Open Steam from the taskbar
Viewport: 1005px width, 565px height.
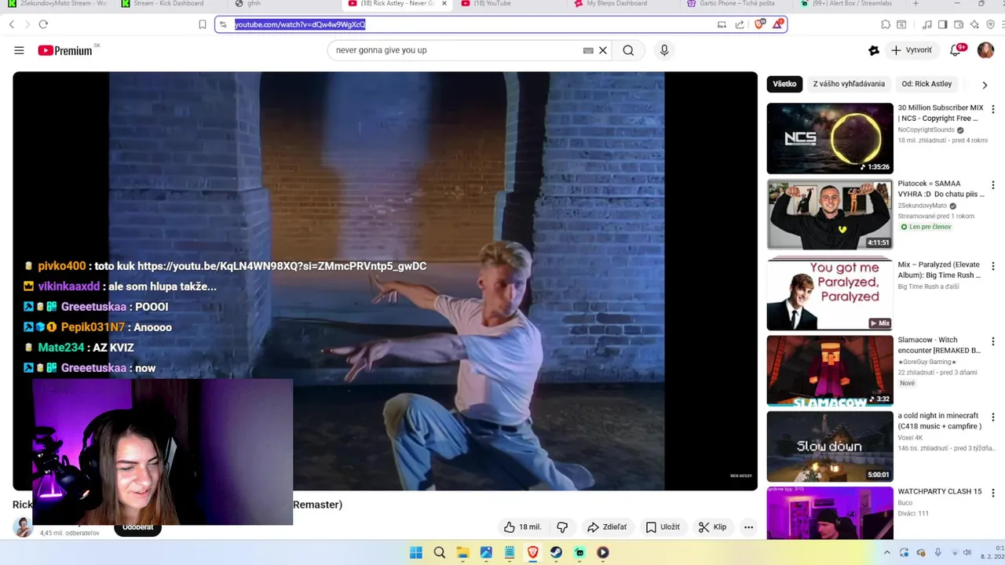pyautogui.click(x=556, y=552)
